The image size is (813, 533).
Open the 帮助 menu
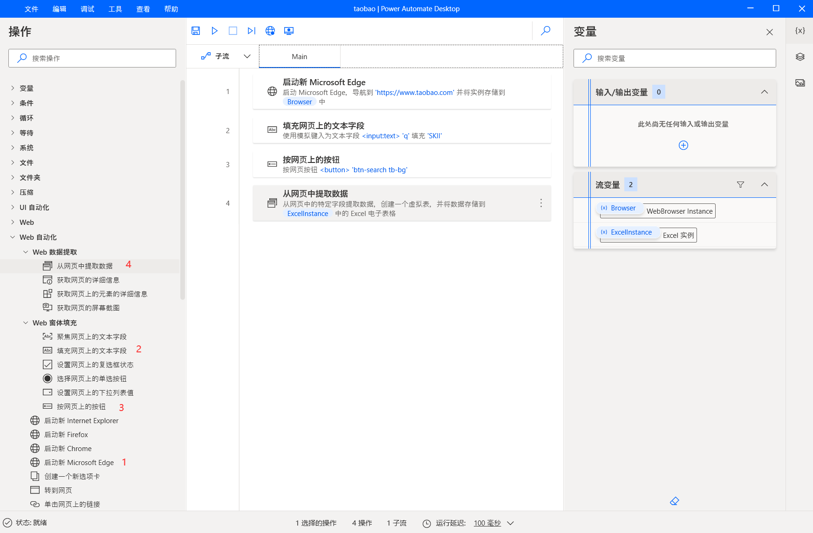click(x=171, y=9)
